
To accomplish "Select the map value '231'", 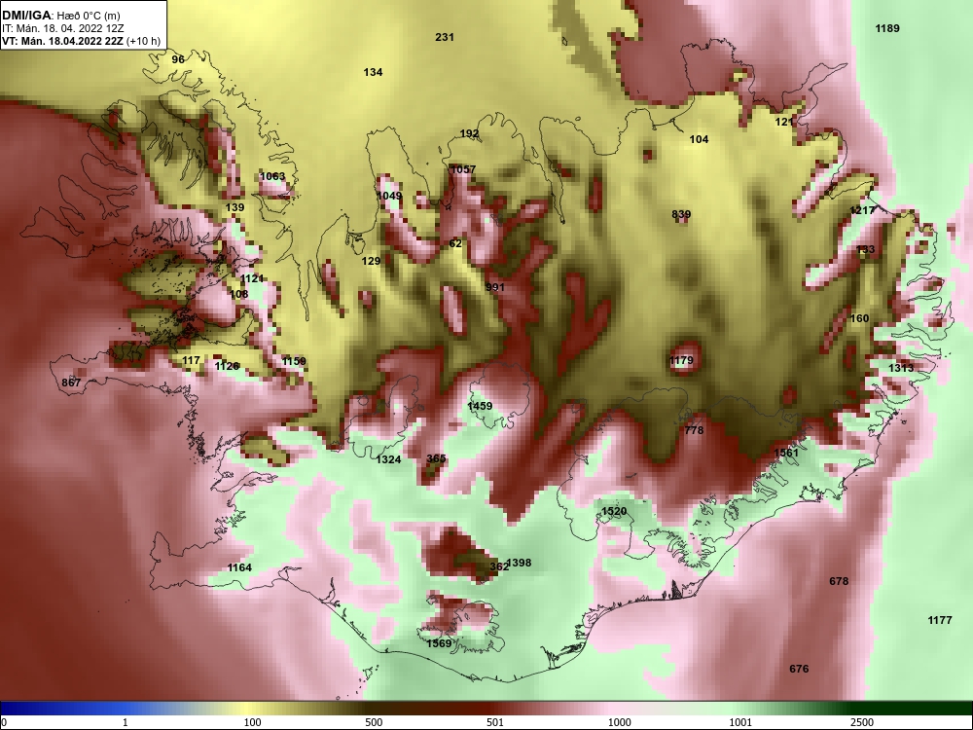I will 445,37.
